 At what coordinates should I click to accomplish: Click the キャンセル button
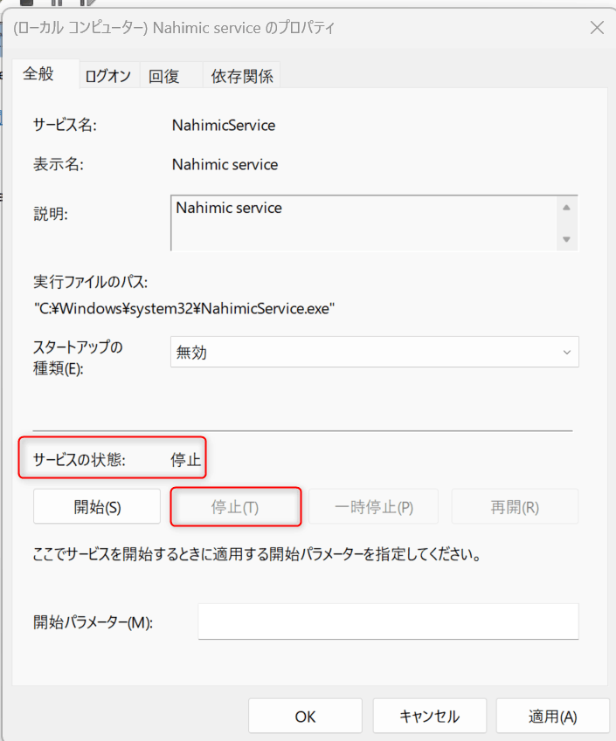pyautogui.click(x=429, y=717)
